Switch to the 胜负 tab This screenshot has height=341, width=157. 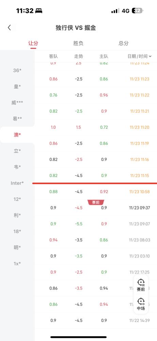pos(78,43)
